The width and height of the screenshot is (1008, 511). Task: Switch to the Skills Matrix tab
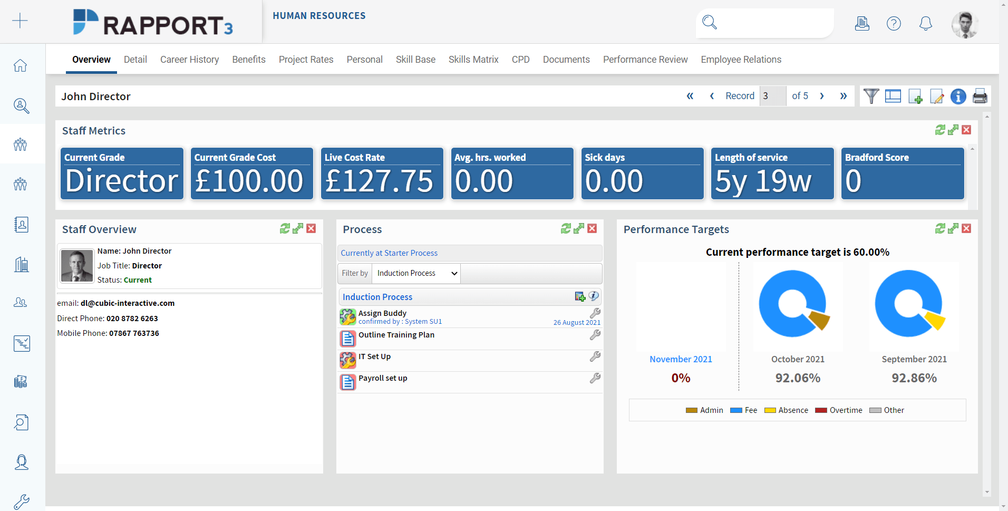[473, 60]
